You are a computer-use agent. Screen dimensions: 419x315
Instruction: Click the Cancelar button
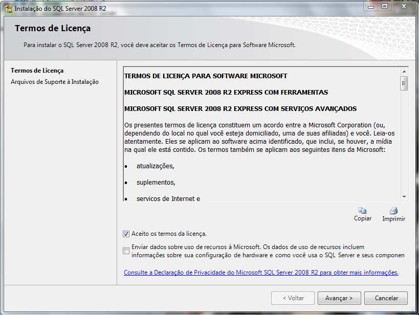tap(386, 298)
